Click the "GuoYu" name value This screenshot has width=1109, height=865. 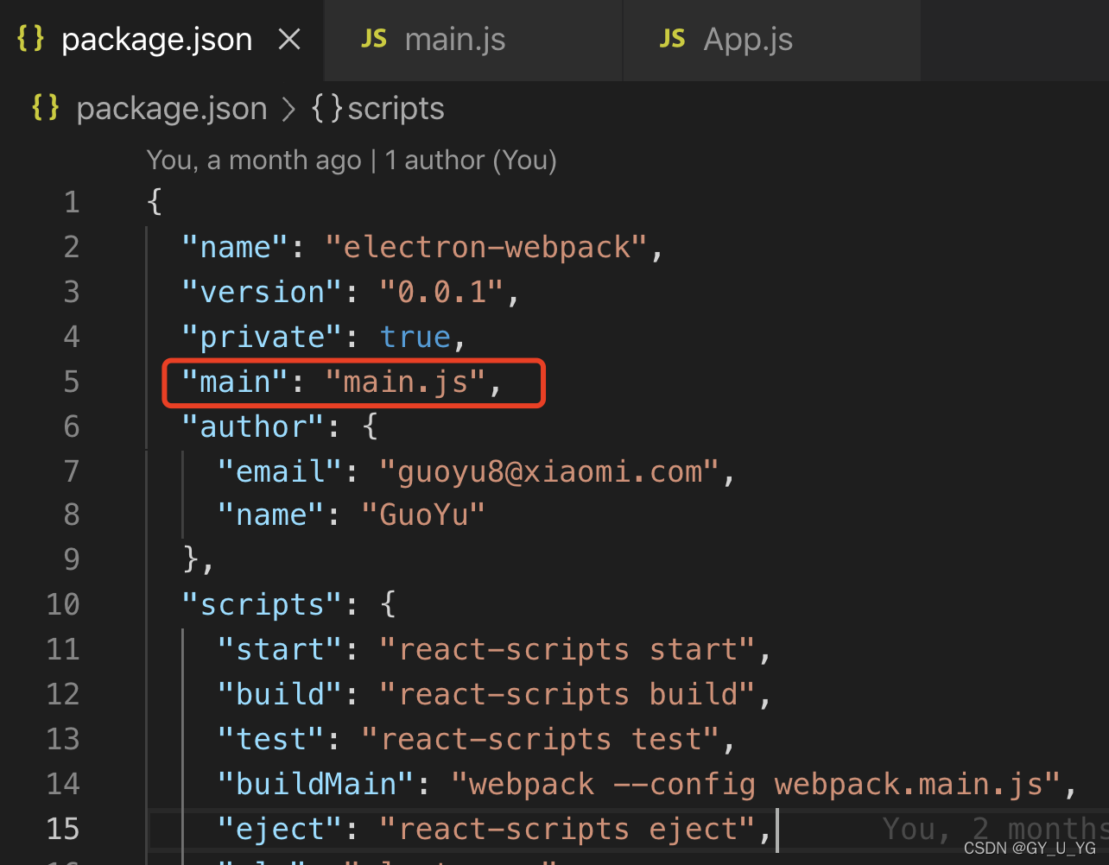(423, 515)
